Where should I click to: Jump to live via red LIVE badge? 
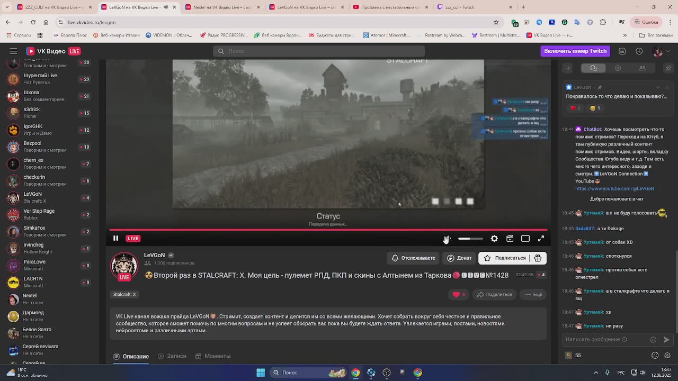(133, 238)
